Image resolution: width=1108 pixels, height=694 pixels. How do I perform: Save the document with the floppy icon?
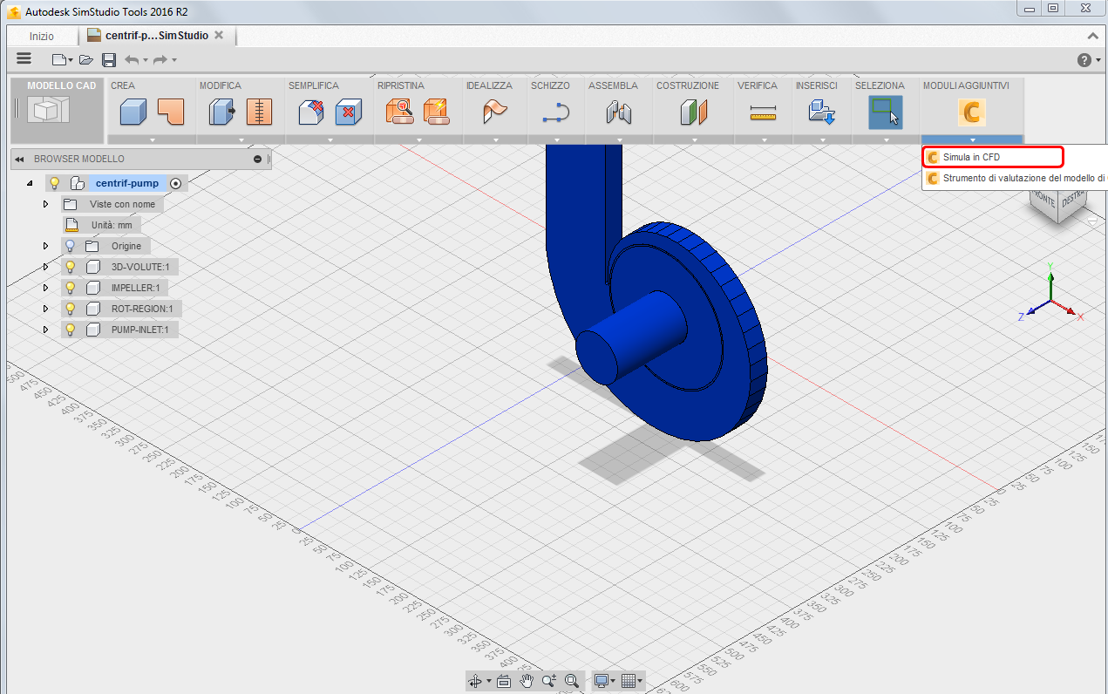109,59
